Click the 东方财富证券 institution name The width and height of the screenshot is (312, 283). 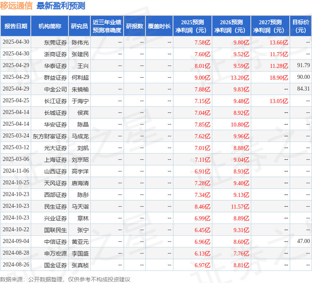tap(50, 136)
